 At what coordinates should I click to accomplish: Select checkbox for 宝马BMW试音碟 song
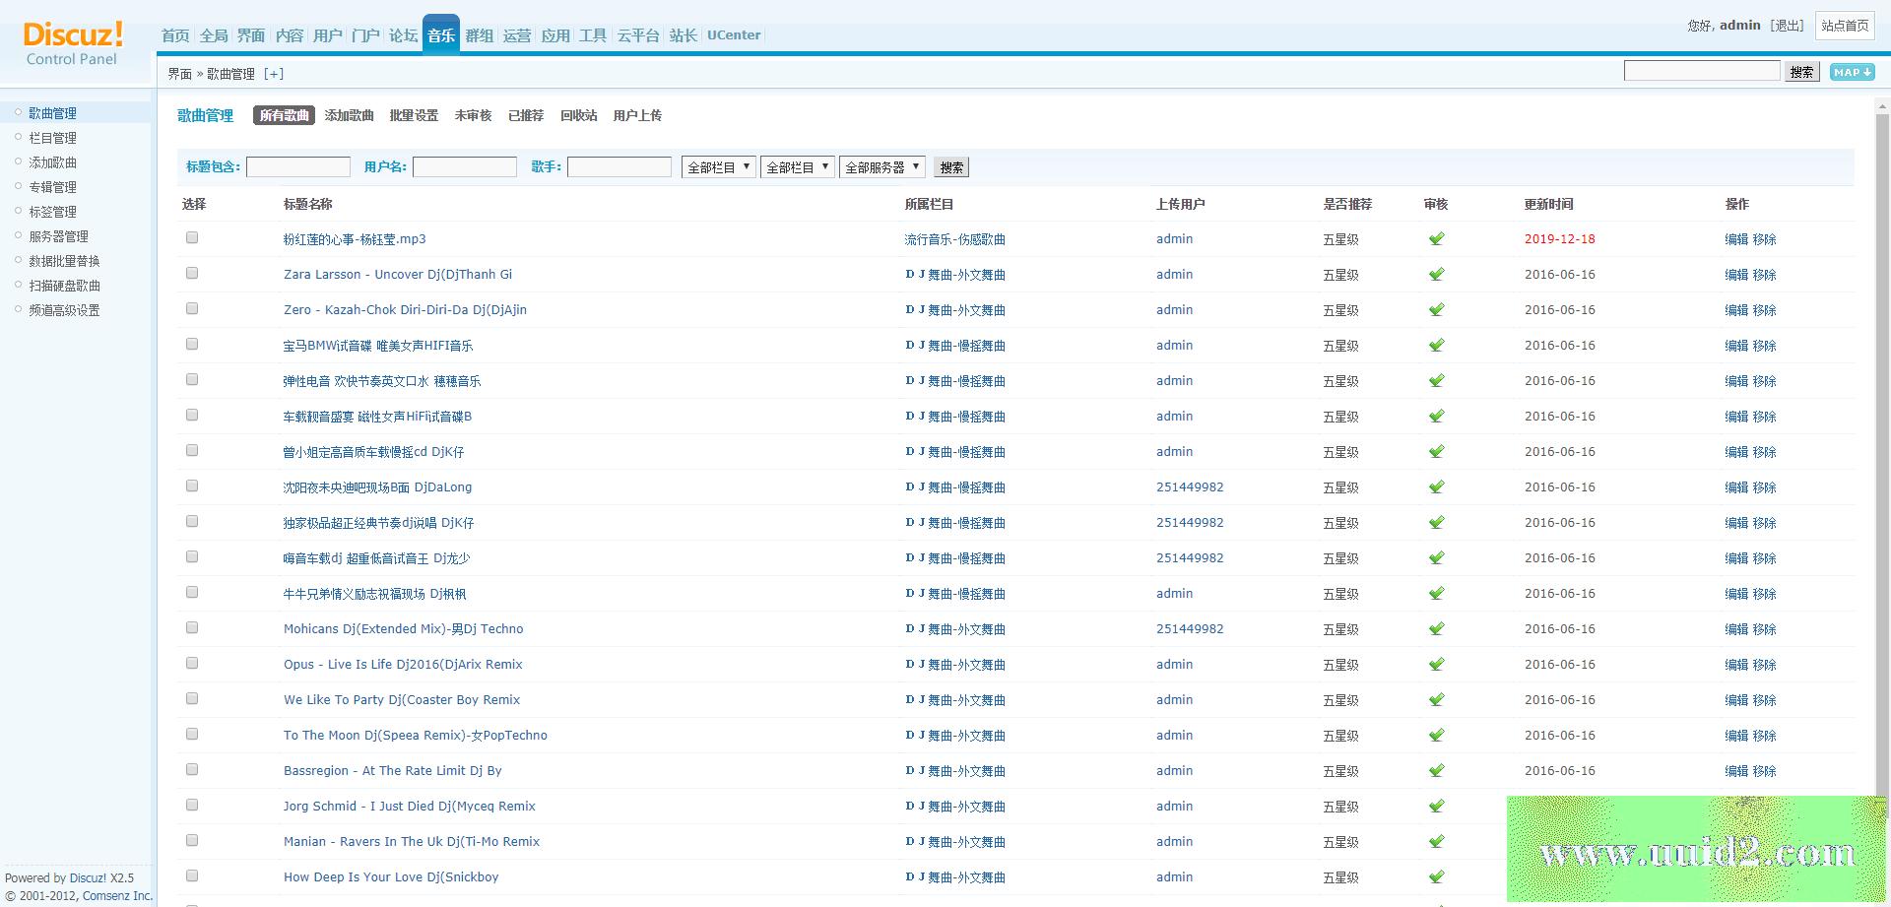tap(192, 345)
